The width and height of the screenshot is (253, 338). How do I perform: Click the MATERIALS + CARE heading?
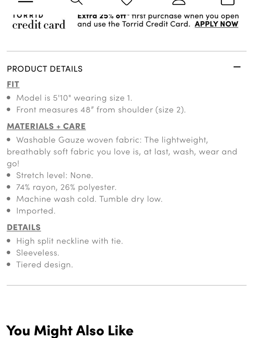point(46,126)
